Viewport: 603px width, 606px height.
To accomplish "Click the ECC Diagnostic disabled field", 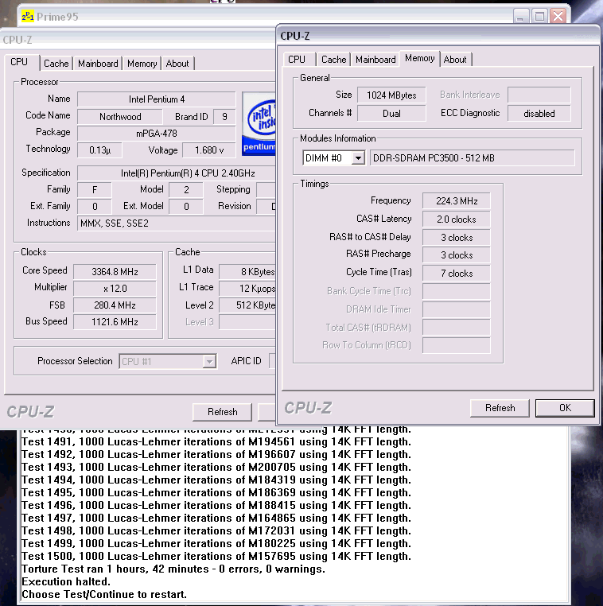I will [x=539, y=113].
